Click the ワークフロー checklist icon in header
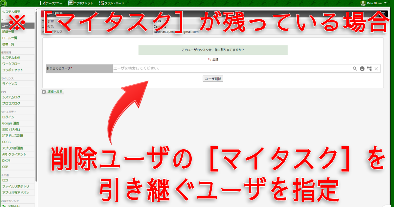This screenshot has height=207, width=394. pos(42,3)
